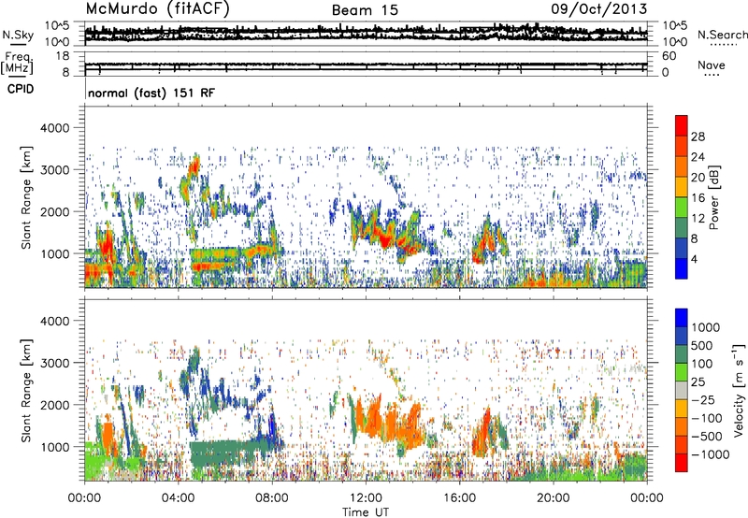
Task: Click the gray segment of the Velocity color bar
Action: coord(682,390)
